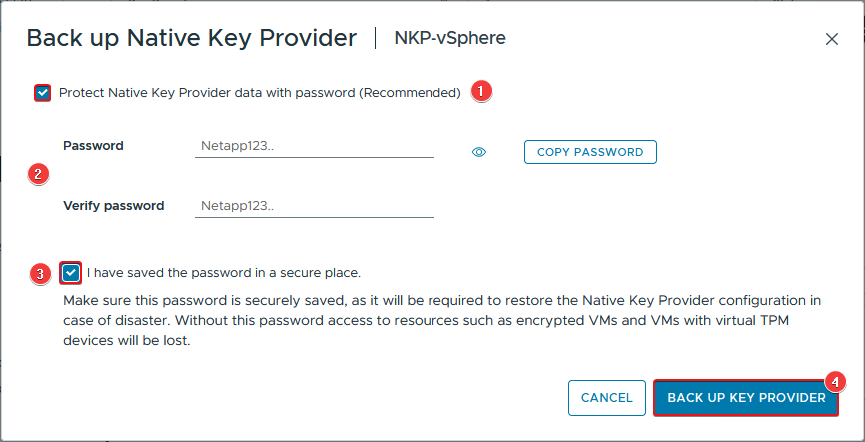Click the Back up Native Key Provider title
This screenshot has height=442, width=865.
pos(192,39)
